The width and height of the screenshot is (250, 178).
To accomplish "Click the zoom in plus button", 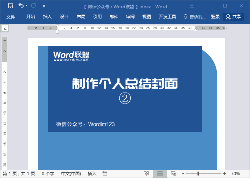I will point(224,174).
